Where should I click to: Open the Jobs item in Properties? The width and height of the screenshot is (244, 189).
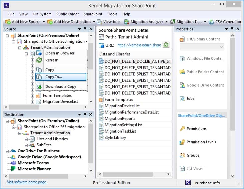click(187, 99)
